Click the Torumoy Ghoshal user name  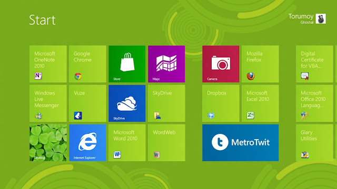pos(301,19)
